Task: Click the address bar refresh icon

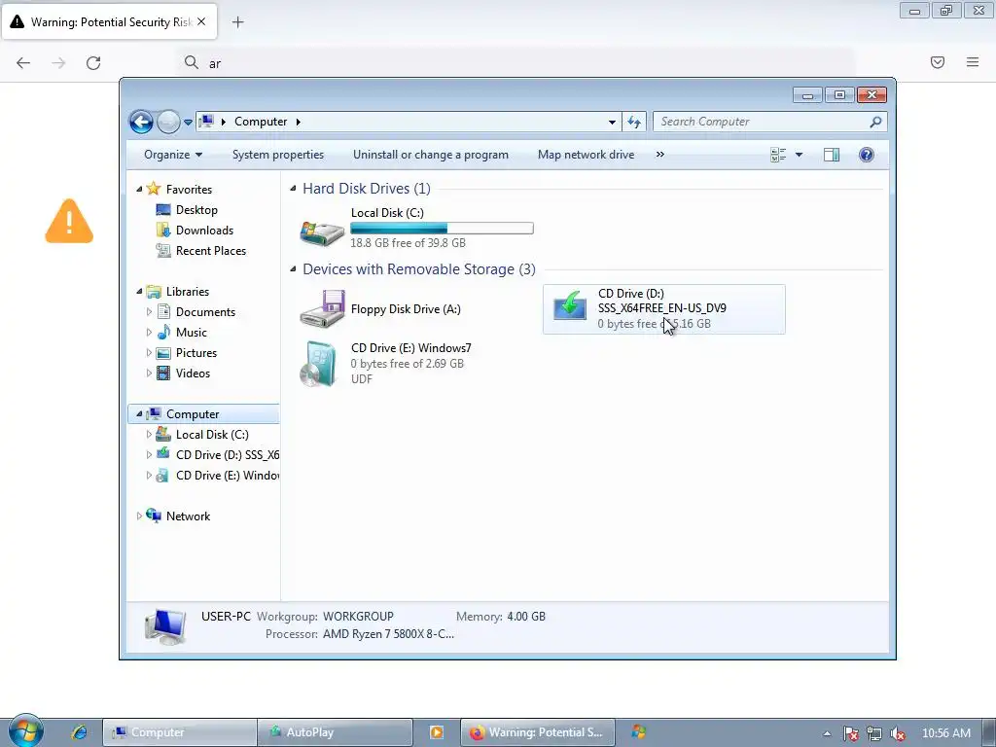Action: (x=634, y=122)
